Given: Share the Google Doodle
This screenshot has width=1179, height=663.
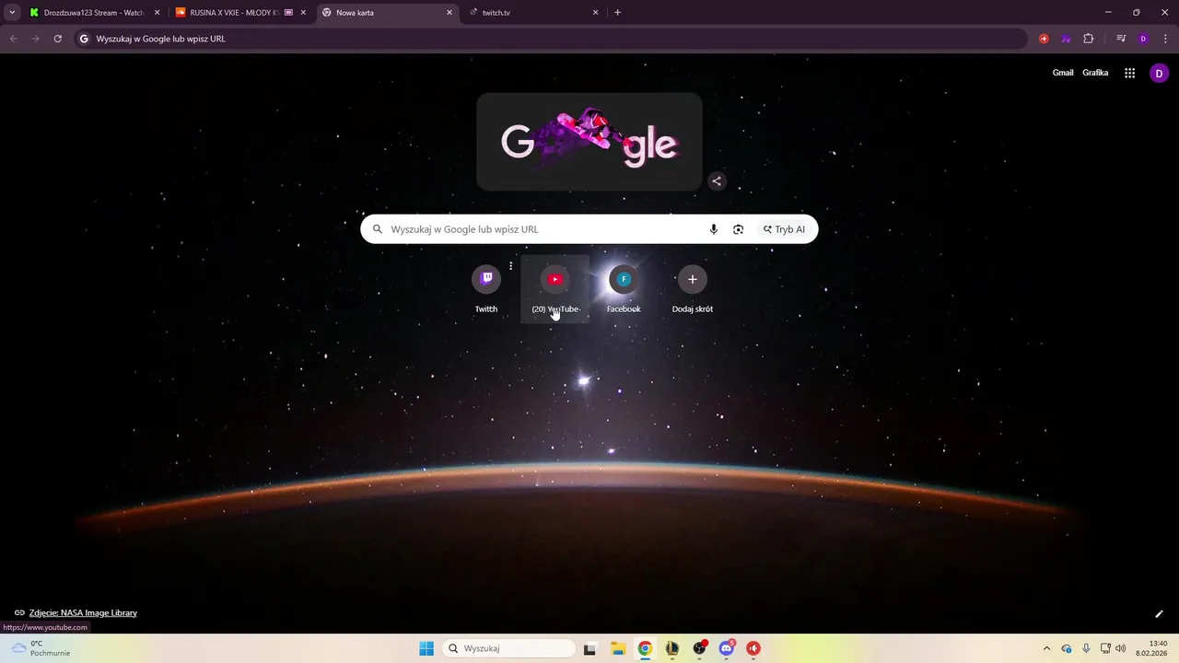Looking at the screenshot, I should pyautogui.click(x=717, y=181).
